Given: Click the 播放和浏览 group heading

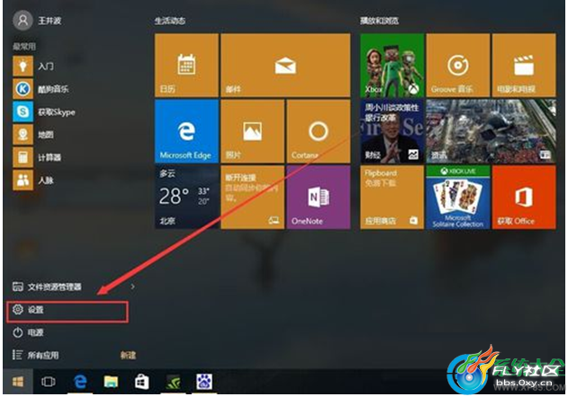Looking at the screenshot, I should (379, 21).
